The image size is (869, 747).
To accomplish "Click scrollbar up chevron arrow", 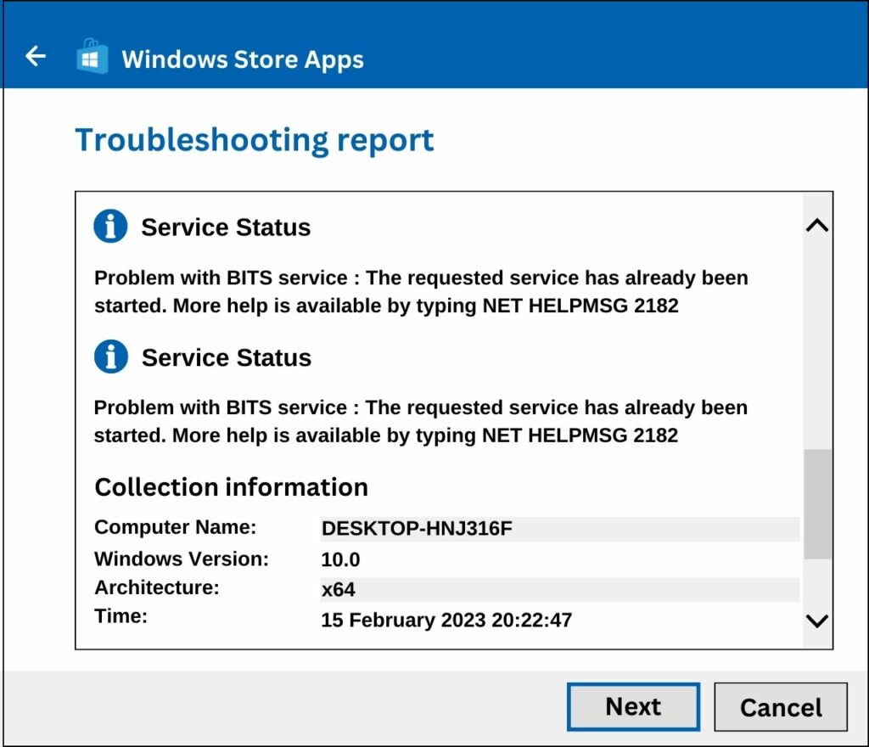I will 817,226.
